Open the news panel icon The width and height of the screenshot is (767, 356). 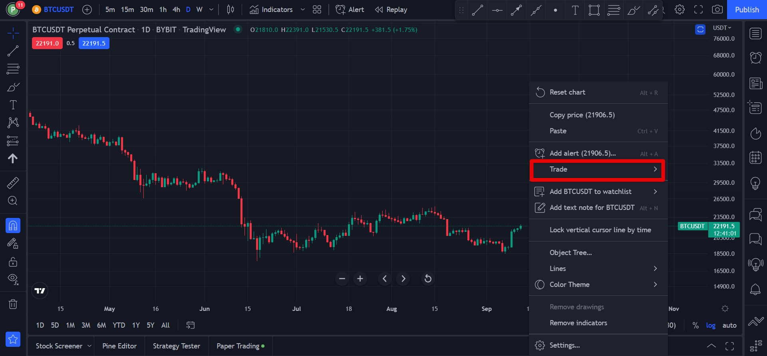pos(755,83)
